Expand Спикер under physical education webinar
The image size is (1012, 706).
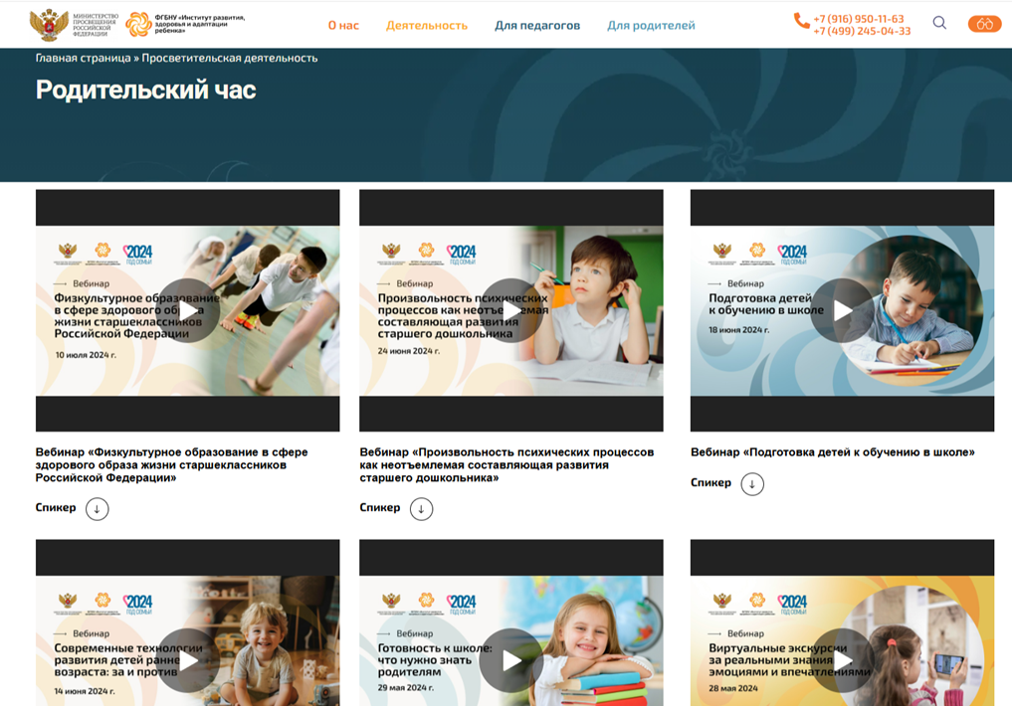pyautogui.click(x=97, y=509)
